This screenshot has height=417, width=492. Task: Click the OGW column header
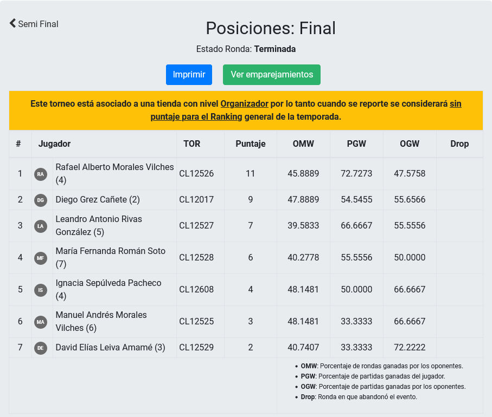pos(410,144)
